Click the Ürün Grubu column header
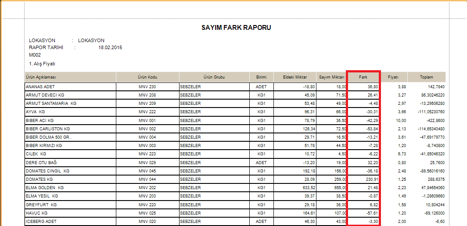Viewport: 467px width, 226px height. (214, 77)
